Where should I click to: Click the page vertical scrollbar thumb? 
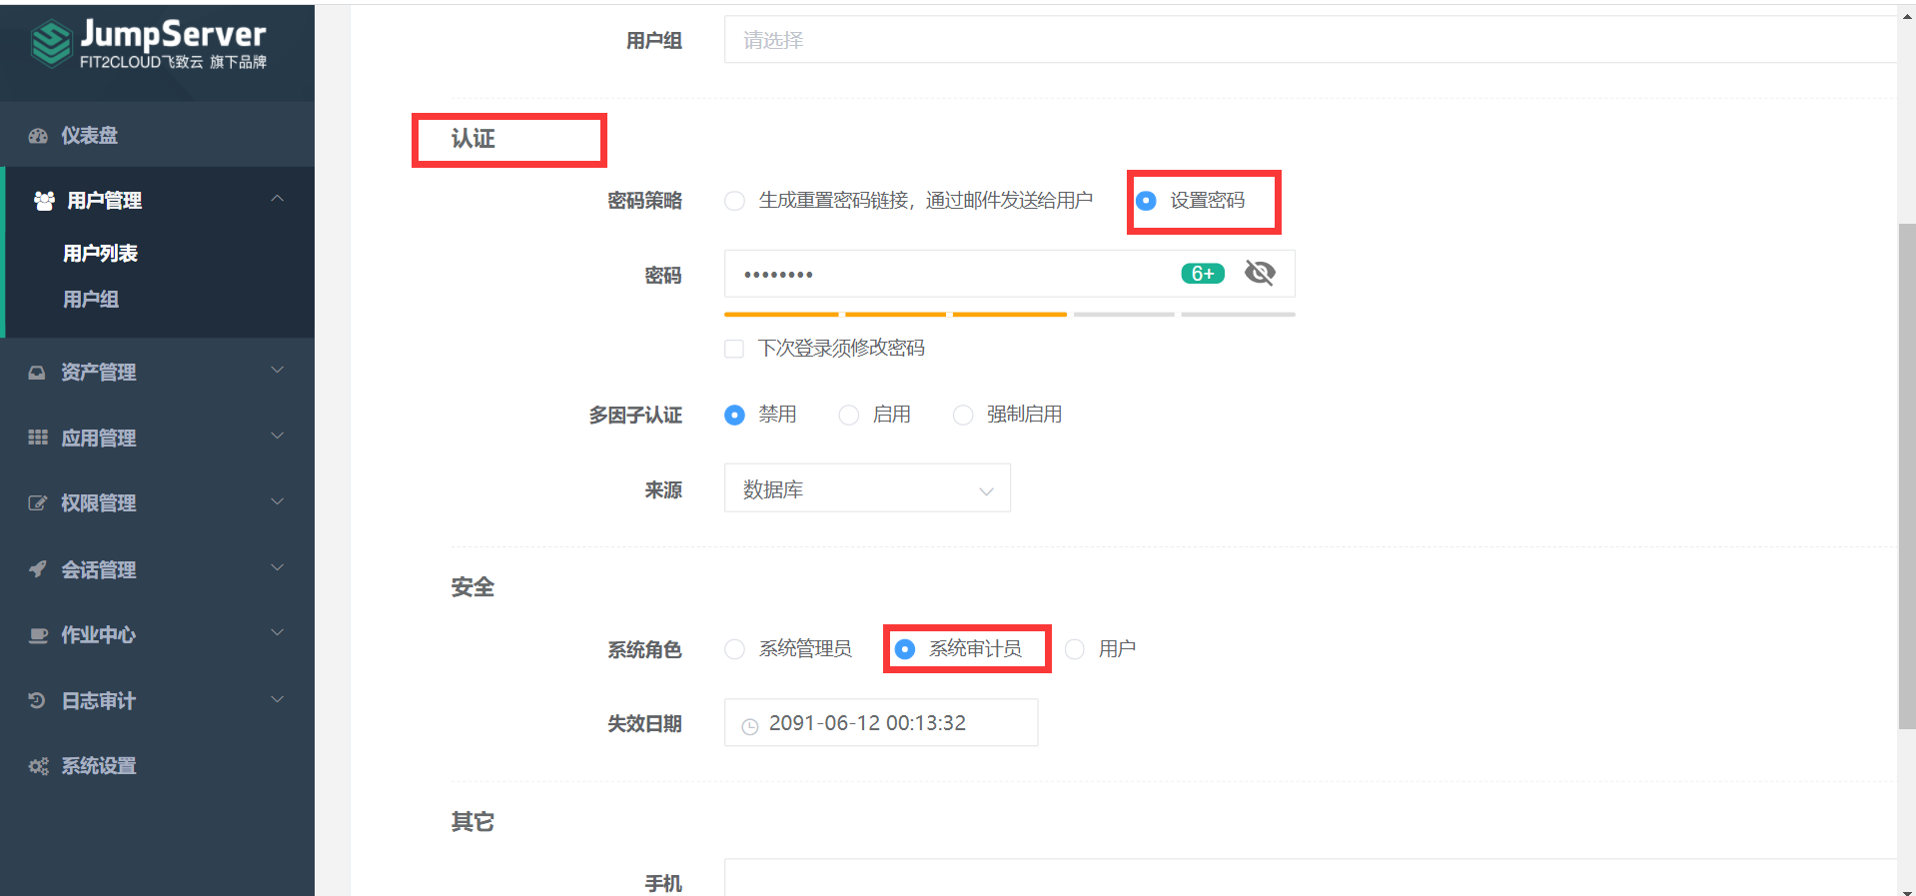[x=1906, y=476]
